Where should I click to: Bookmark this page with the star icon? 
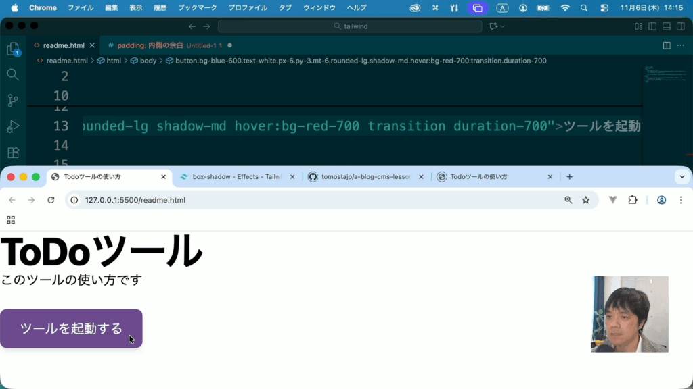point(586,200)
